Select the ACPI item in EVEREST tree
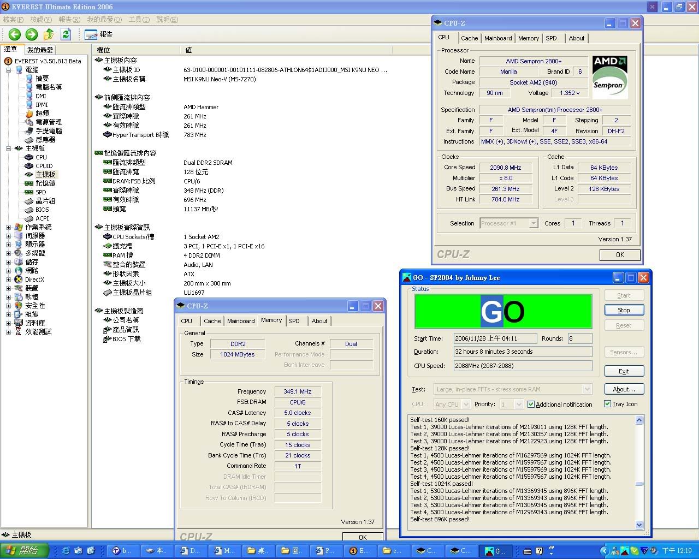Screen dimensions: 699x559 (42, 218)
